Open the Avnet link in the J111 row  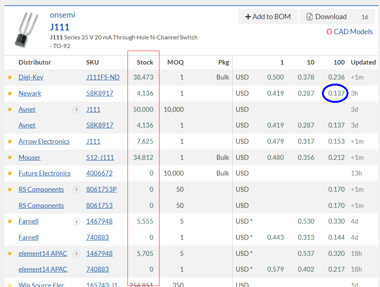point(27,109)
